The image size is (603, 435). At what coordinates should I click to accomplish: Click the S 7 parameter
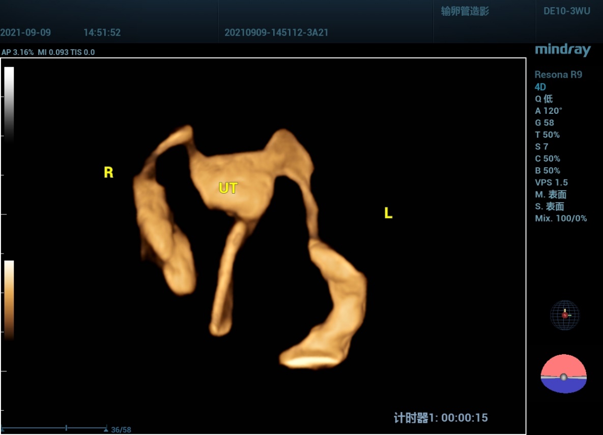[541, 146]
